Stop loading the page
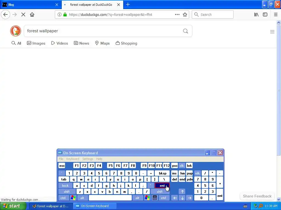This screenshot has height=210, width=281. coord(23,14)
